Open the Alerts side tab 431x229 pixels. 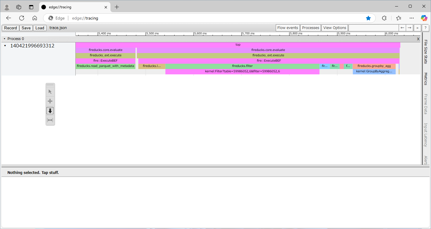[x=426, y=160]
